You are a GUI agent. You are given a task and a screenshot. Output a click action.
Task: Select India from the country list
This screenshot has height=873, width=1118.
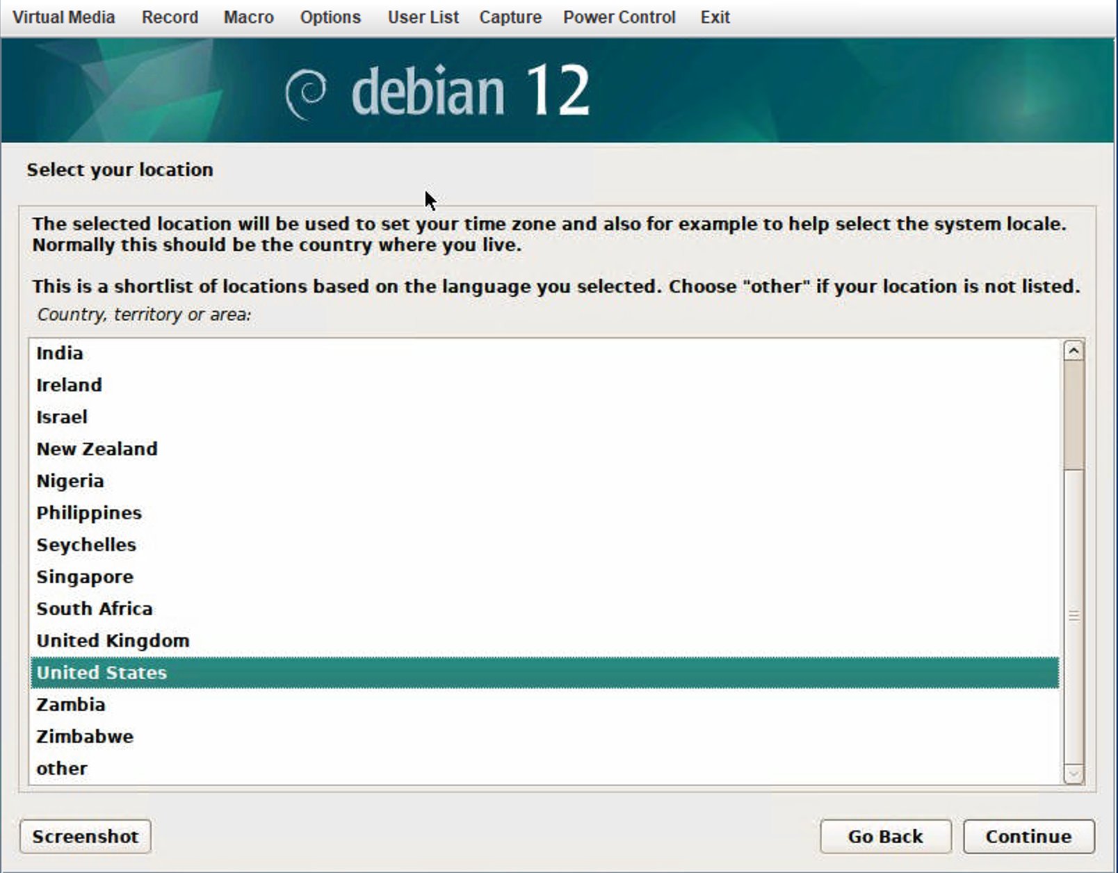[x=60, y=353]
